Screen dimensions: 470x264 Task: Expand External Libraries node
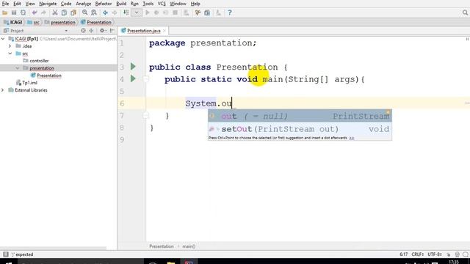(3, 90)
